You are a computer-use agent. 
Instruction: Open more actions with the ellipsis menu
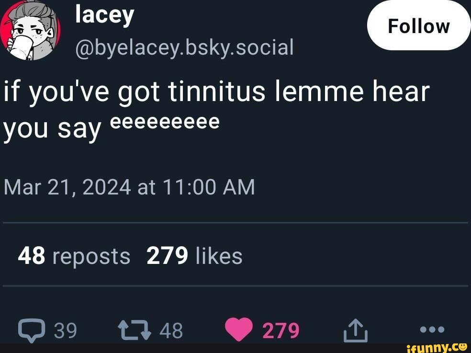(431, 329)
